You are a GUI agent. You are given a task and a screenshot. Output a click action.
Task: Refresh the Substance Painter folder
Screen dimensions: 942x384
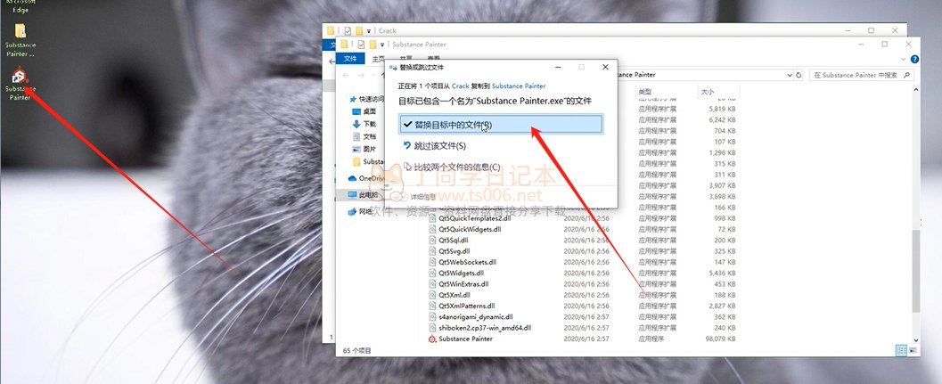(799, 75)
